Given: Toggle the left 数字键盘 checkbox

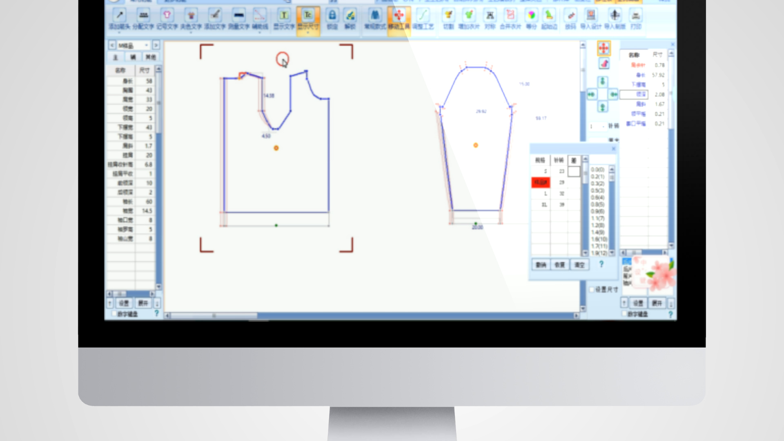Looking at the screenshot, I should pyautogui.click(x=114, y=314).
